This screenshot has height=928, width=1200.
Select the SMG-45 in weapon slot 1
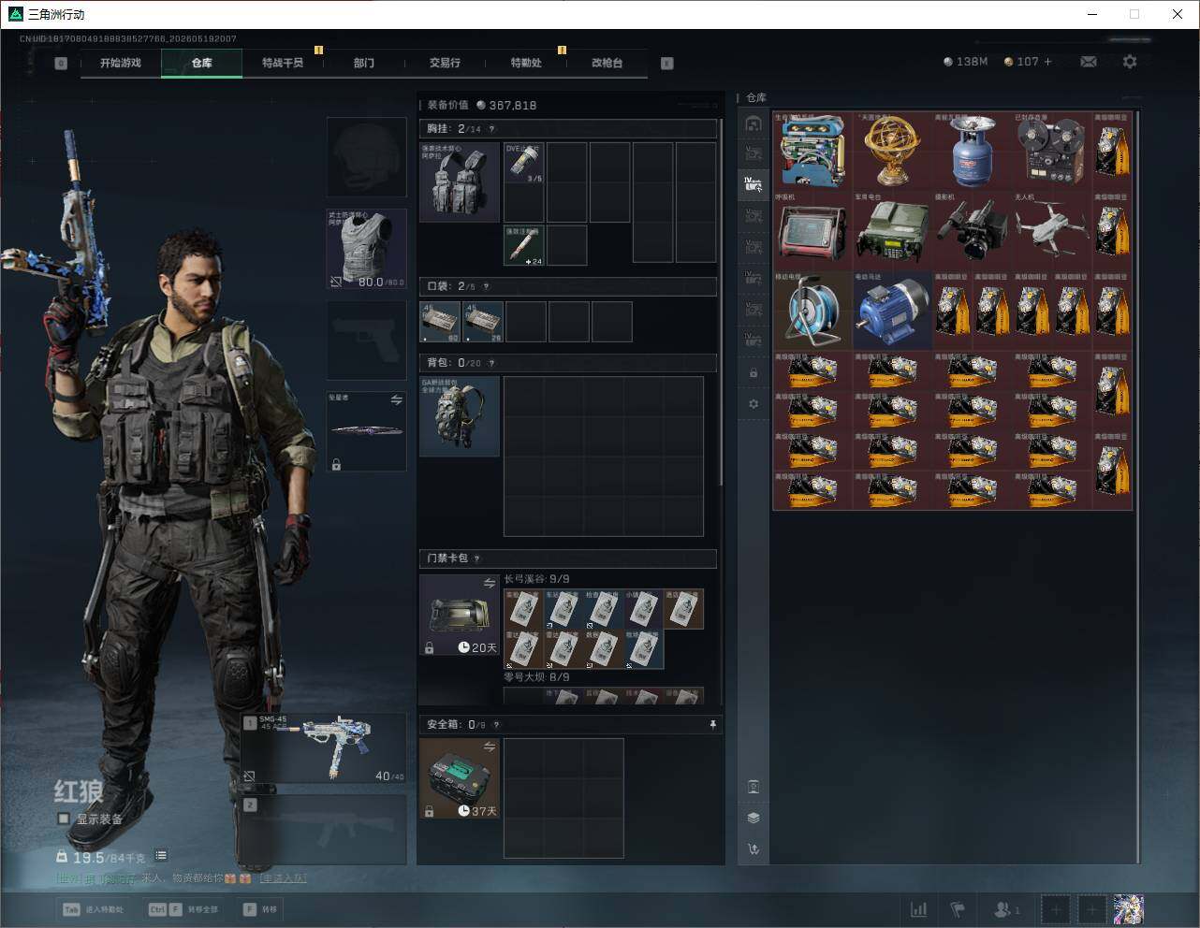pyautogui.click(x=324, y=748)
